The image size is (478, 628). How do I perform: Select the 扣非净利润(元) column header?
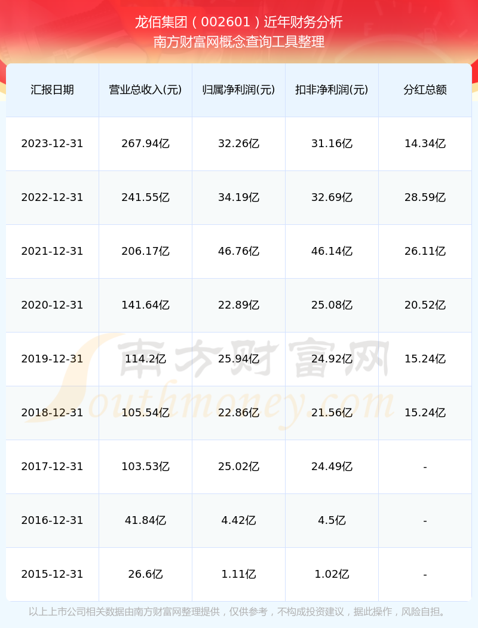point(332,90)
